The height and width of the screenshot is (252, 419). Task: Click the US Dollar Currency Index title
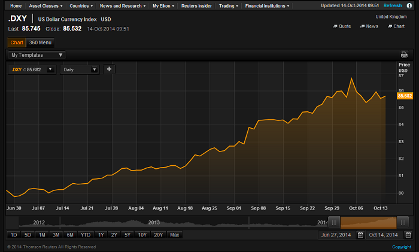[x=67, y=19]
